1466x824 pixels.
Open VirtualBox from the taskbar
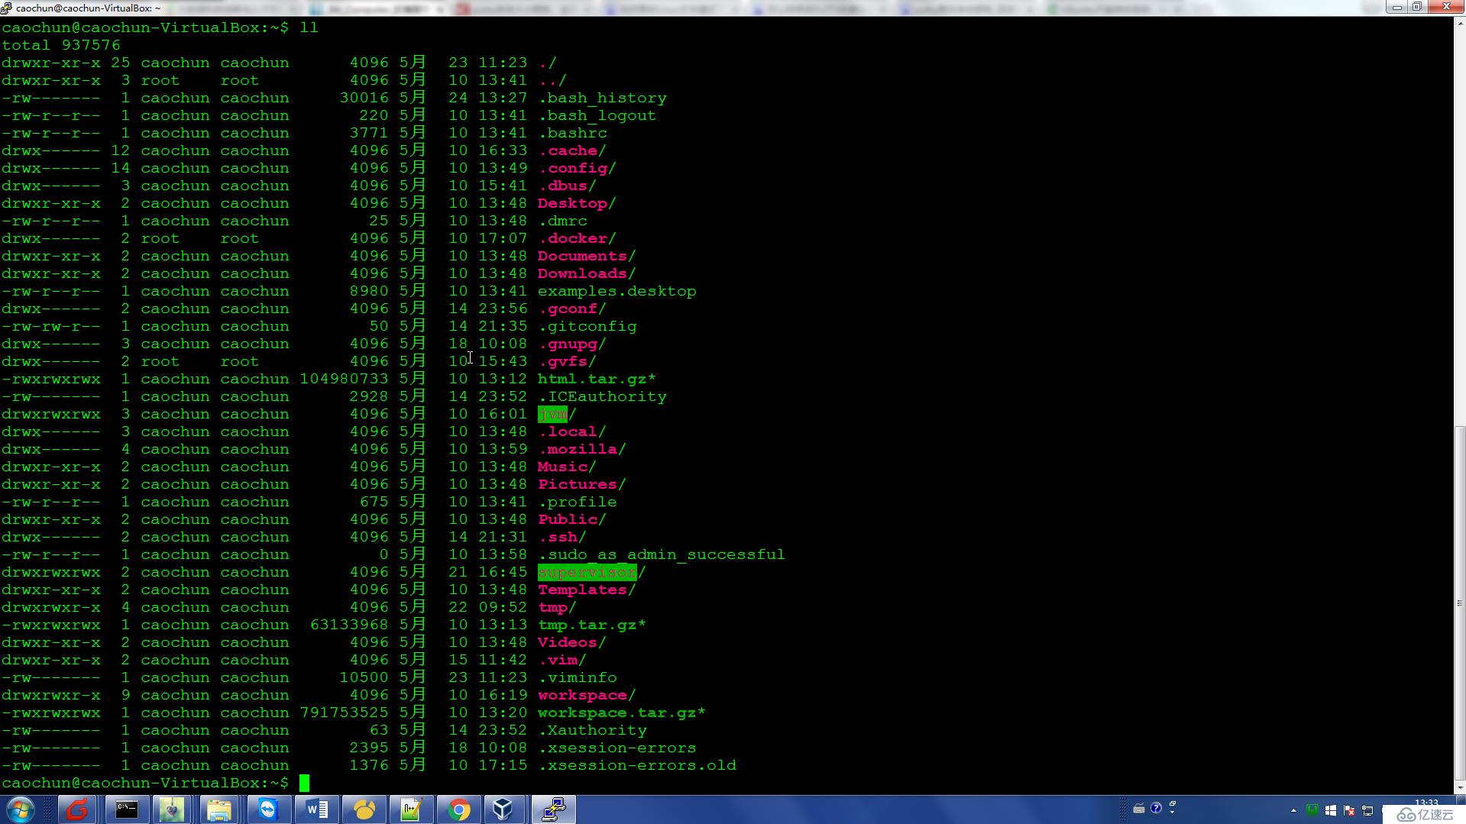click(503, 809)
